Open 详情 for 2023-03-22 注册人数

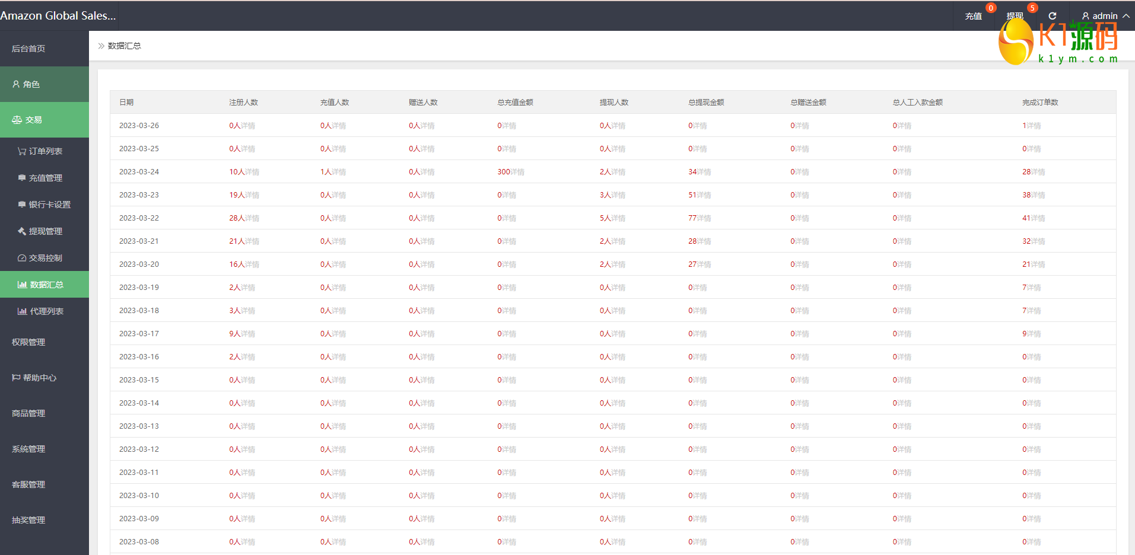coord(252,218)
